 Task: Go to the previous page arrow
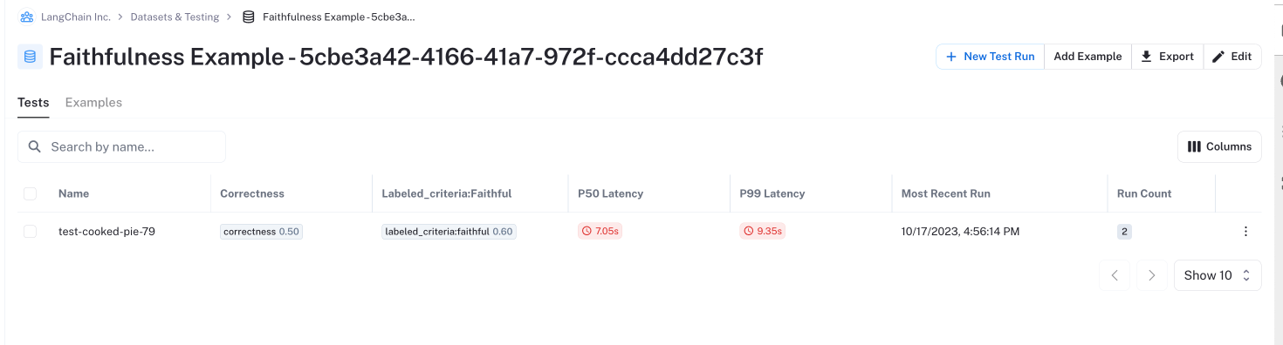tap(1115, 275)
